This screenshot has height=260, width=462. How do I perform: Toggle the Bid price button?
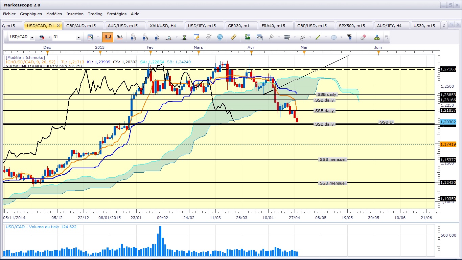108,37
